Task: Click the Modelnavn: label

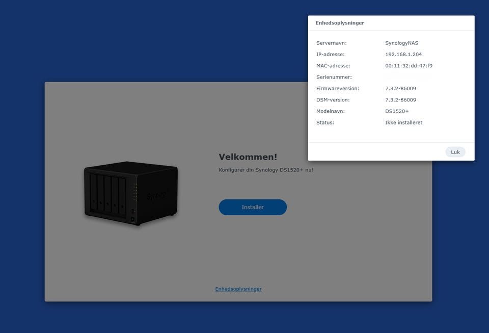Action: pos(330,111)
